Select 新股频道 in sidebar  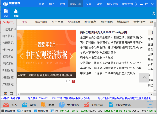[8, 70]
